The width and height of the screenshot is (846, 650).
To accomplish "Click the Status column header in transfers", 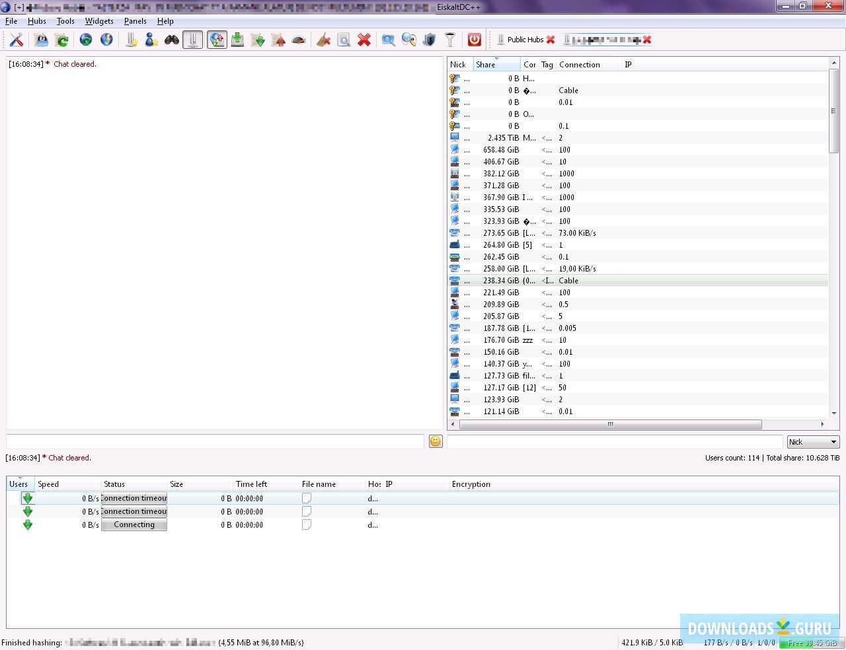I will [134, 484].
